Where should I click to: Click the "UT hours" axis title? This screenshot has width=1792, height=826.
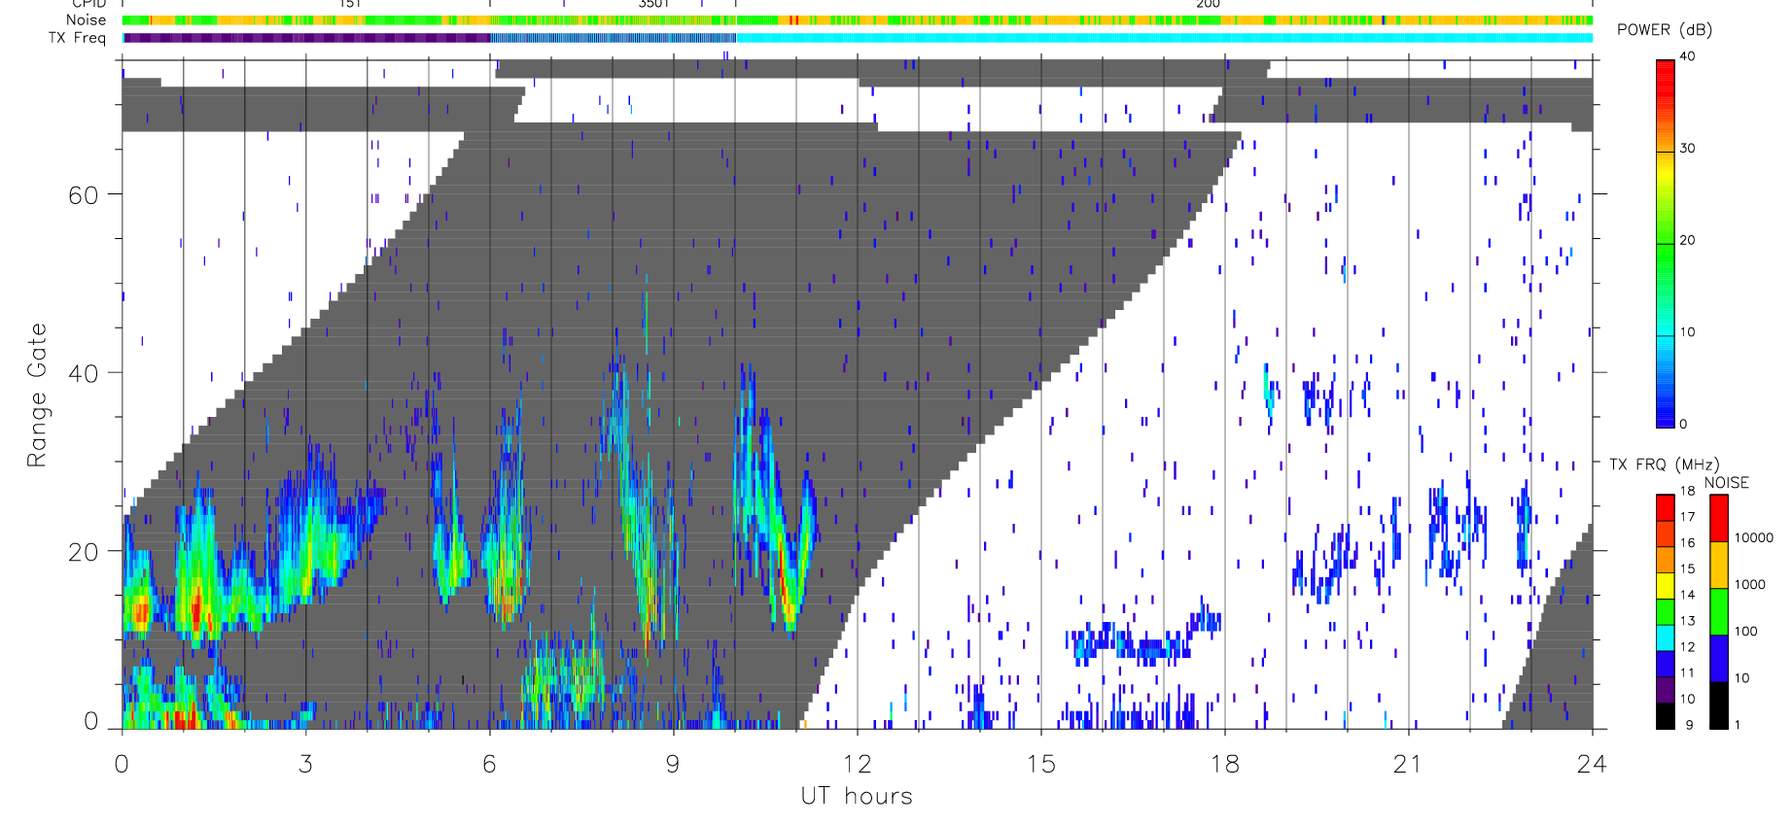857,796
